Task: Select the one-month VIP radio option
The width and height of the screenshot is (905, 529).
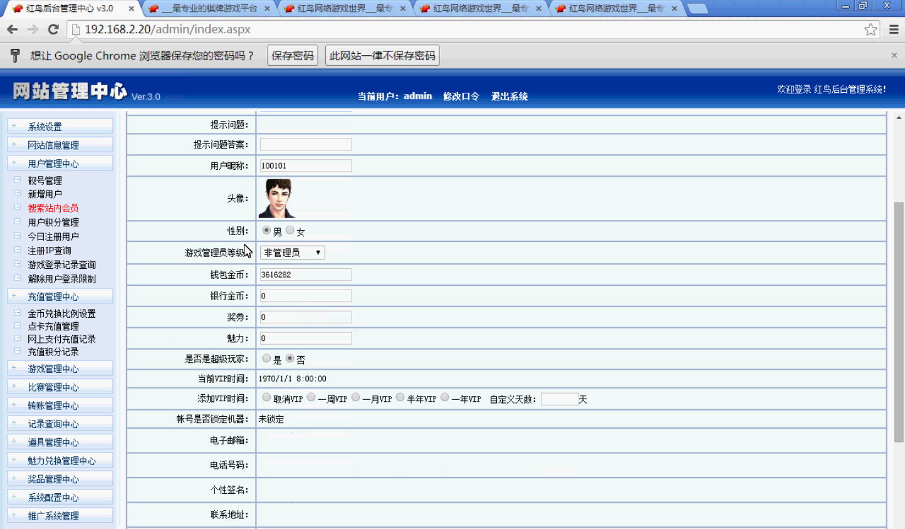Action: pyautogui.click(x=355, y=397)
